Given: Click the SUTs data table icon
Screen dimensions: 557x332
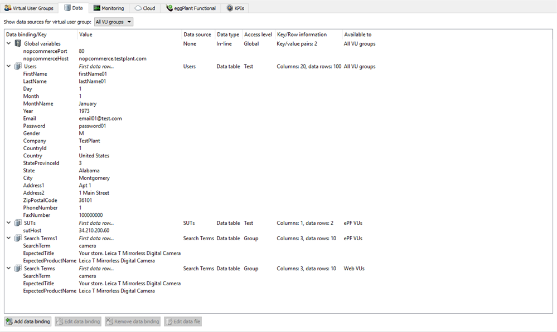Looking at the screenshot, I should (18, 223).
